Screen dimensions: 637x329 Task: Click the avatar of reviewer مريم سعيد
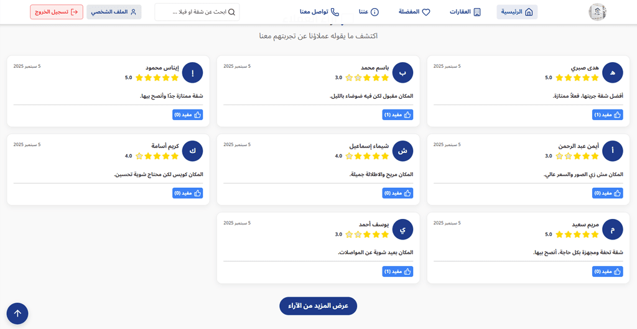[x=613, y=229]
